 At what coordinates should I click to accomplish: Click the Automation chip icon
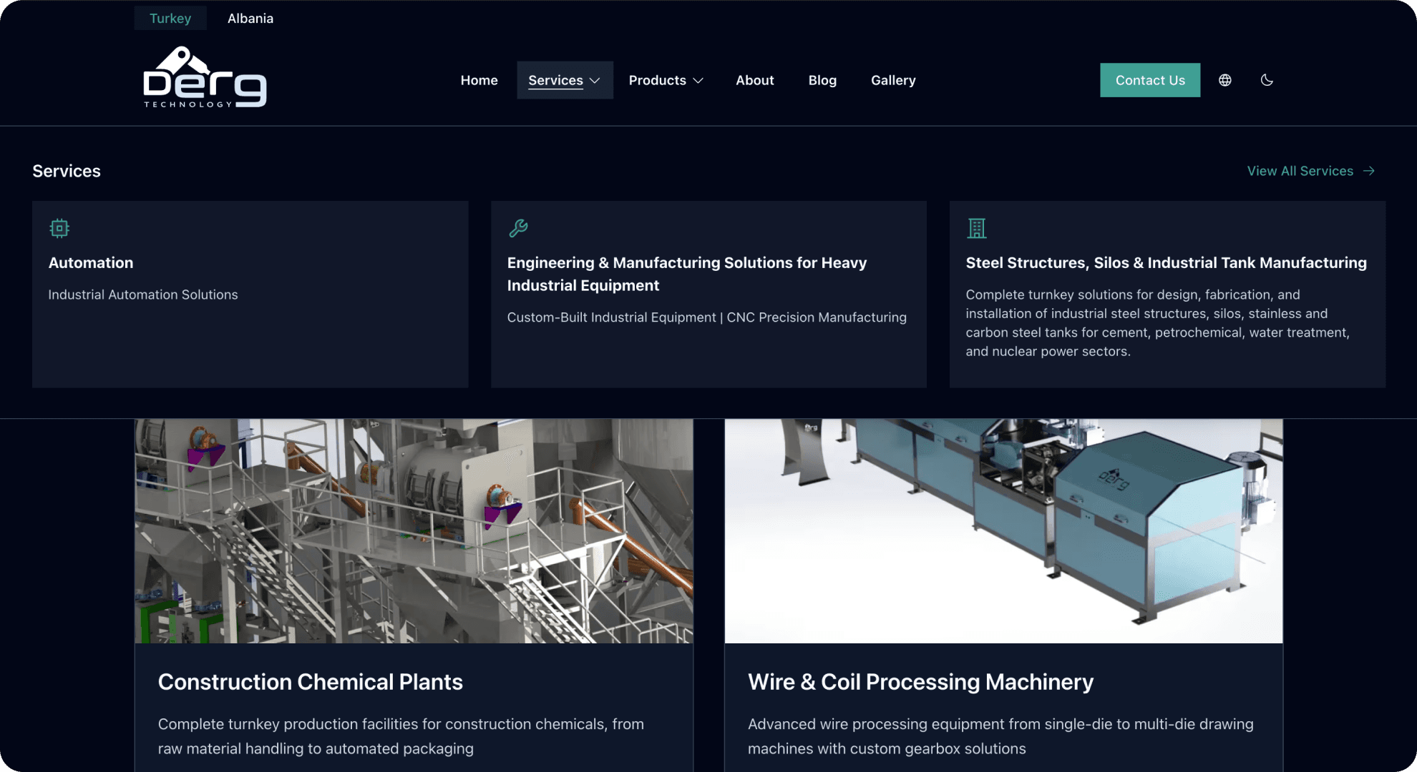click(x=59, y=228)
